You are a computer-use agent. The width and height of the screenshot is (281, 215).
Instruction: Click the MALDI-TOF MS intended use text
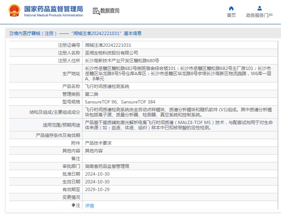pyautogui.click(x=179, y=125)
